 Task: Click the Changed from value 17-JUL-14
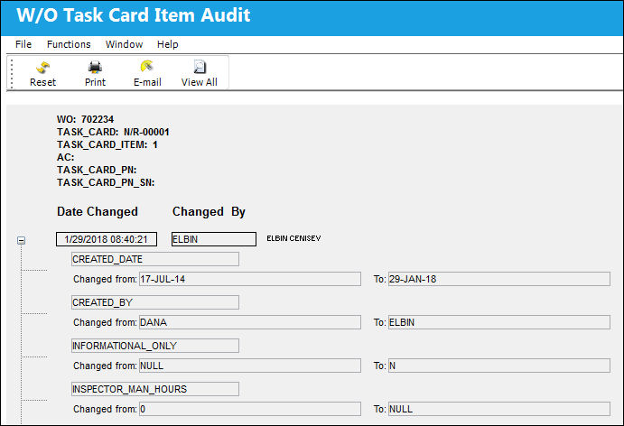[x=250, y=279]
